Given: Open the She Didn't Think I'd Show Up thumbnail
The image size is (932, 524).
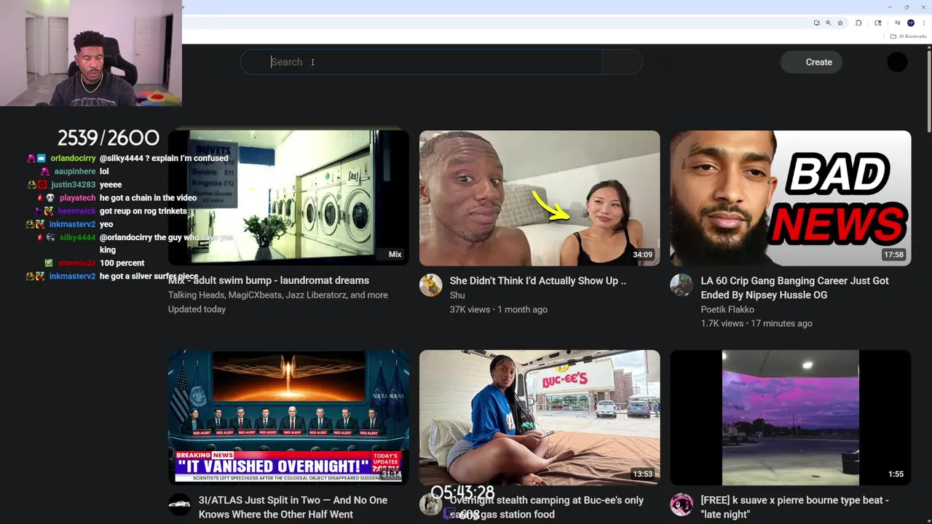Looking at the screenshot, I should (x=540, y=198).
